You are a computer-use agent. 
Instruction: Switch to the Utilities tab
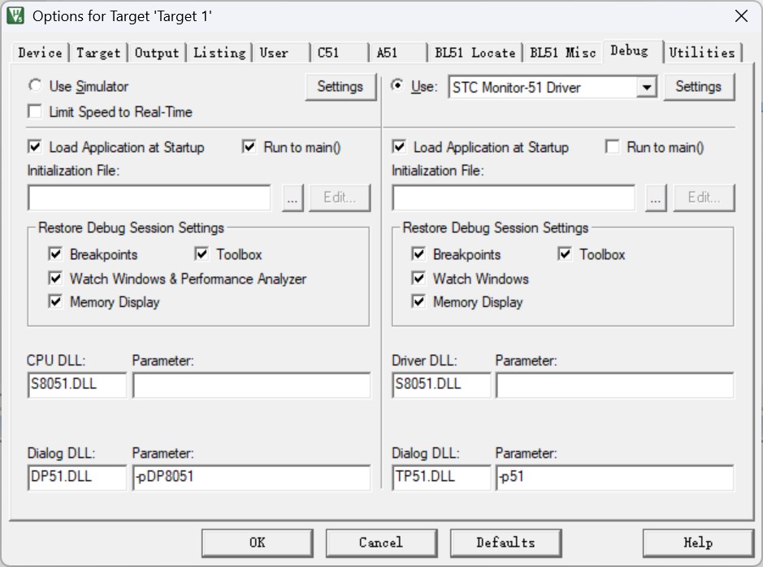(702, 53)
